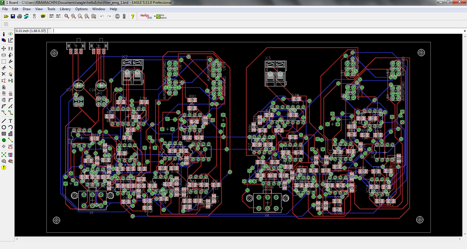The width and height of the screenshot is (467, 249).
Task: Open the Edit menu
Action: coord(15,9)
